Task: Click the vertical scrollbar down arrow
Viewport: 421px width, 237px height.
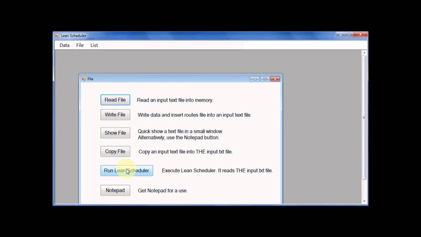Action: (x=364, y=201)
